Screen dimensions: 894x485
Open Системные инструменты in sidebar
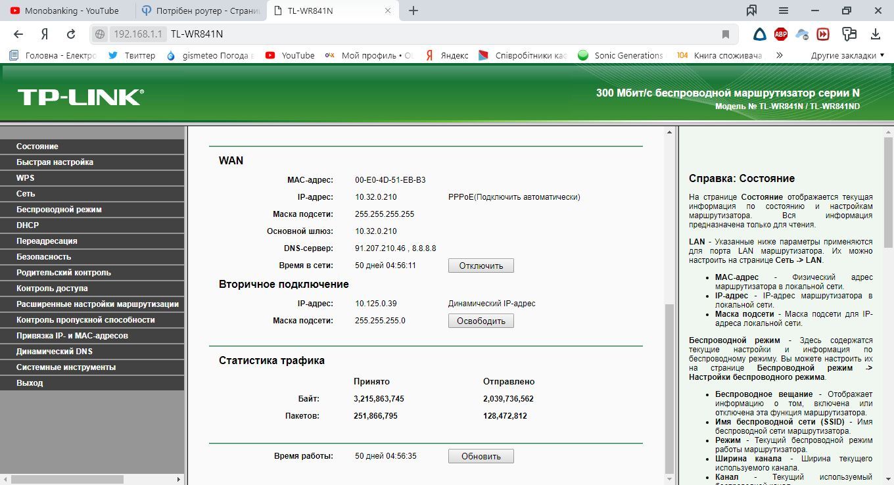pos(66,367)
